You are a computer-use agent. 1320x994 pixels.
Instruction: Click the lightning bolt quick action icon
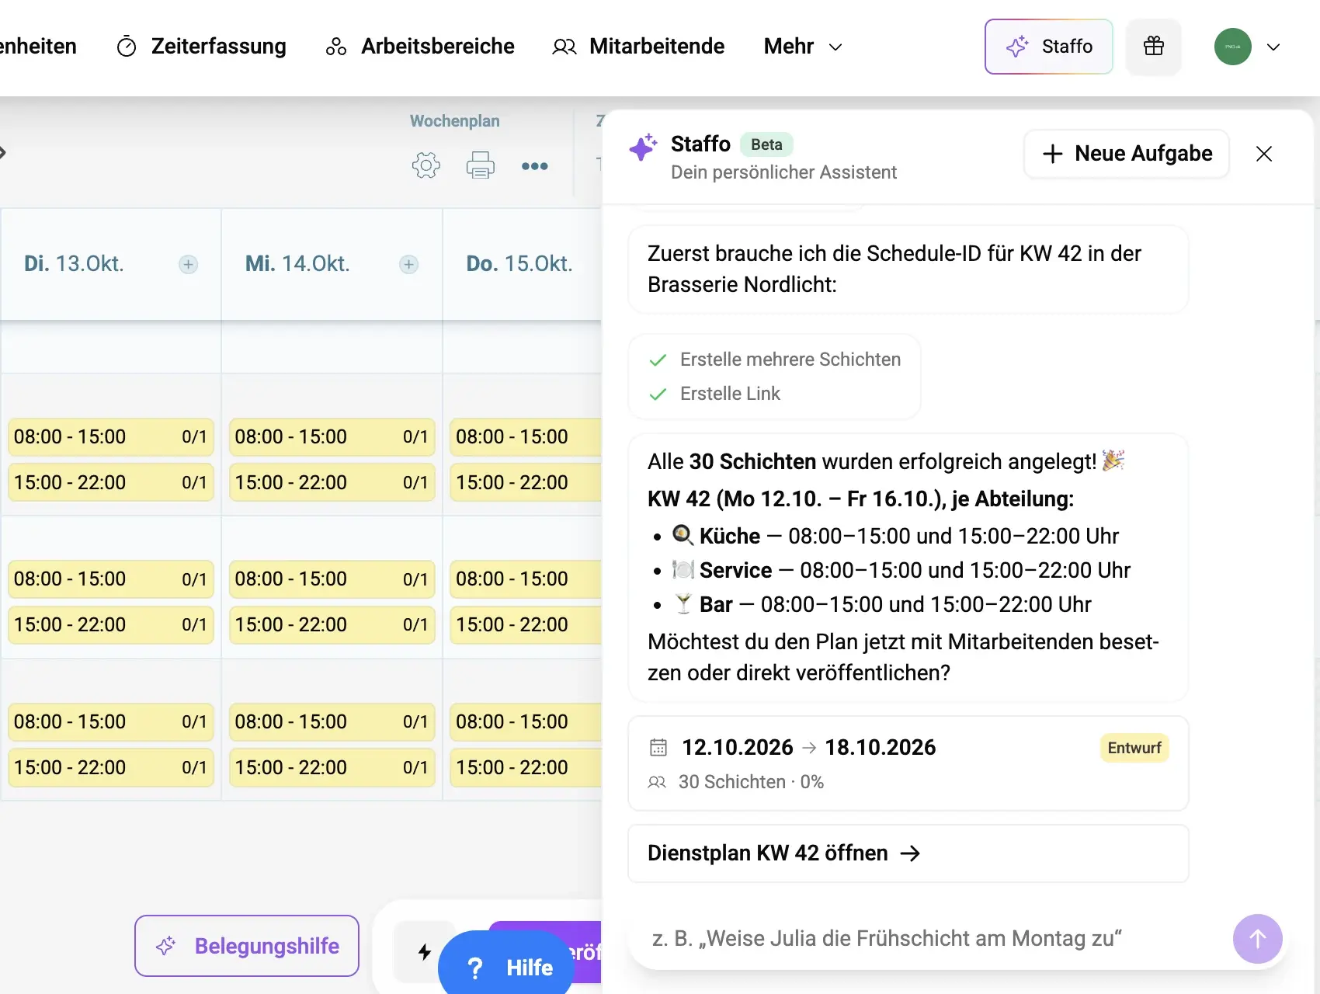pyautogui.click(x=425, y=951)
